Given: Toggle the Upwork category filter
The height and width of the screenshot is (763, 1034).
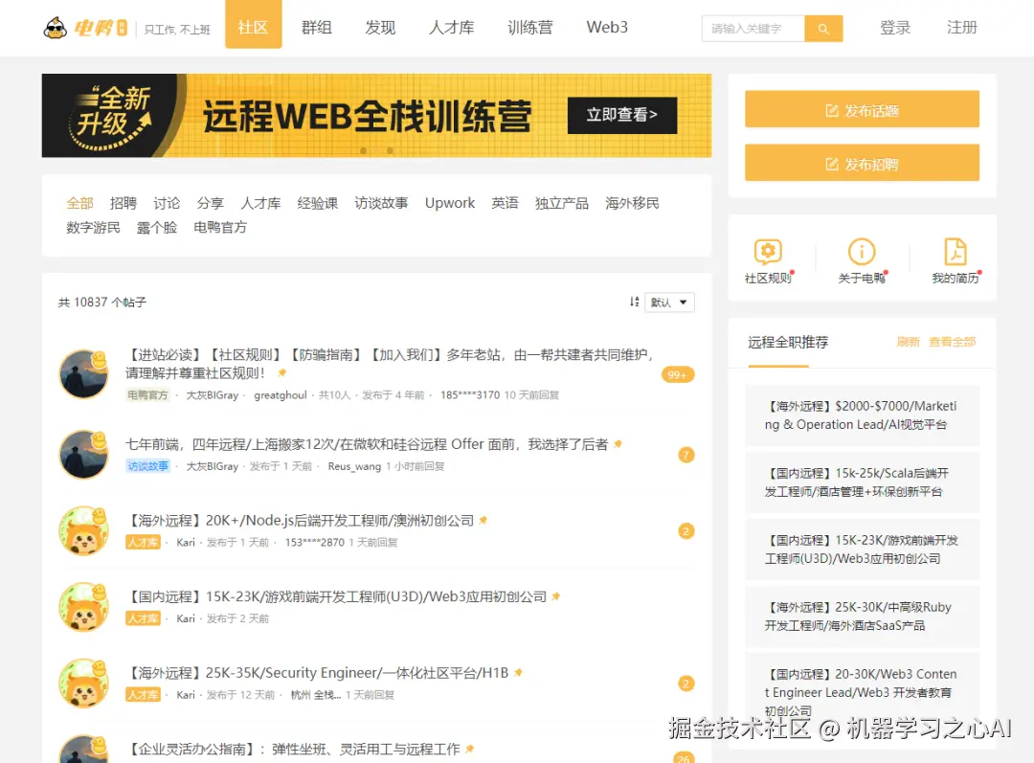Looking at the screenshot, I should (449, 203).
